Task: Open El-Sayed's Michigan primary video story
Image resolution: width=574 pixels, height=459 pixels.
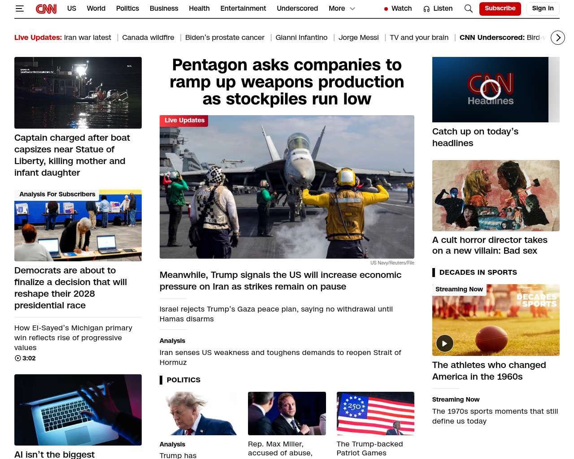Action: tap(73, 338)
